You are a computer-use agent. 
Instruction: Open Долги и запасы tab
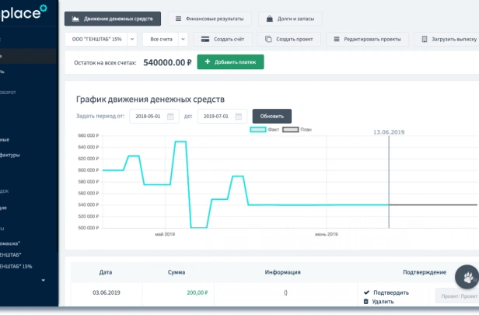click(x=290, y=19)
